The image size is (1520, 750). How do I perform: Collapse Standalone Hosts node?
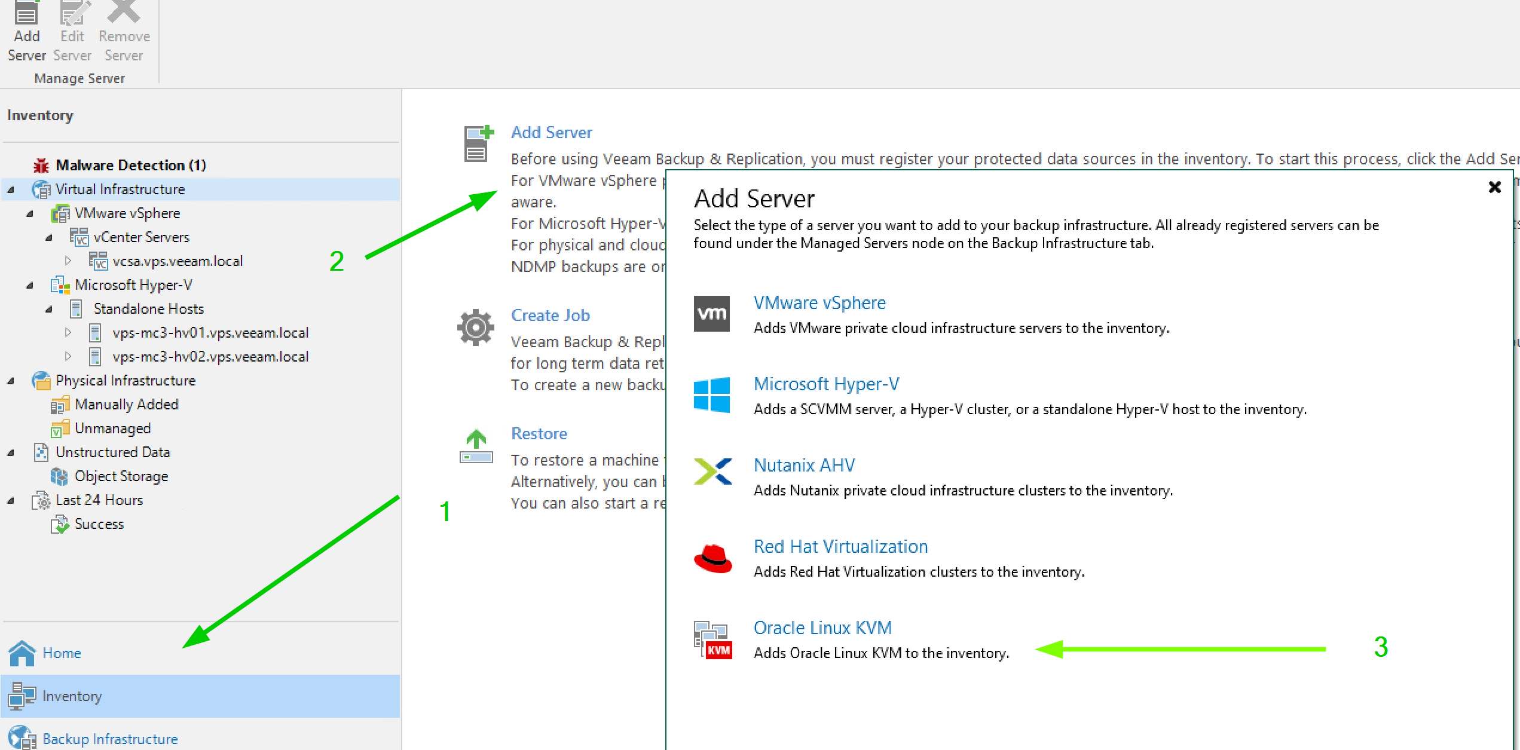click(49, 310)
